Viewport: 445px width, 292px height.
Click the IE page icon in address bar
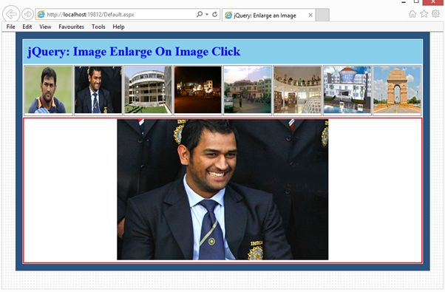point(41,15)
